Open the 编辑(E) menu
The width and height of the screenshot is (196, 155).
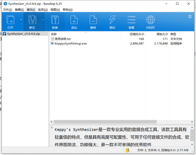[19, 10]
